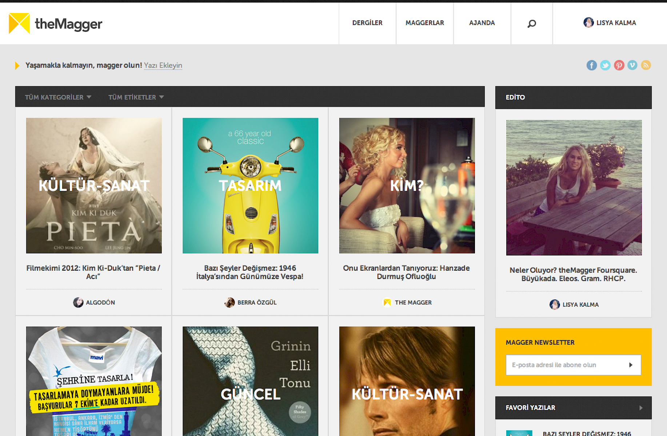
Task: Go to the Maggerlar menu item
Action: coord(425,23)
